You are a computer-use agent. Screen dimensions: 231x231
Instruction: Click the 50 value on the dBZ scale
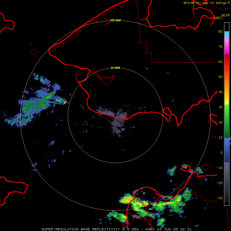pyautogui.click(x=220, y=77)
